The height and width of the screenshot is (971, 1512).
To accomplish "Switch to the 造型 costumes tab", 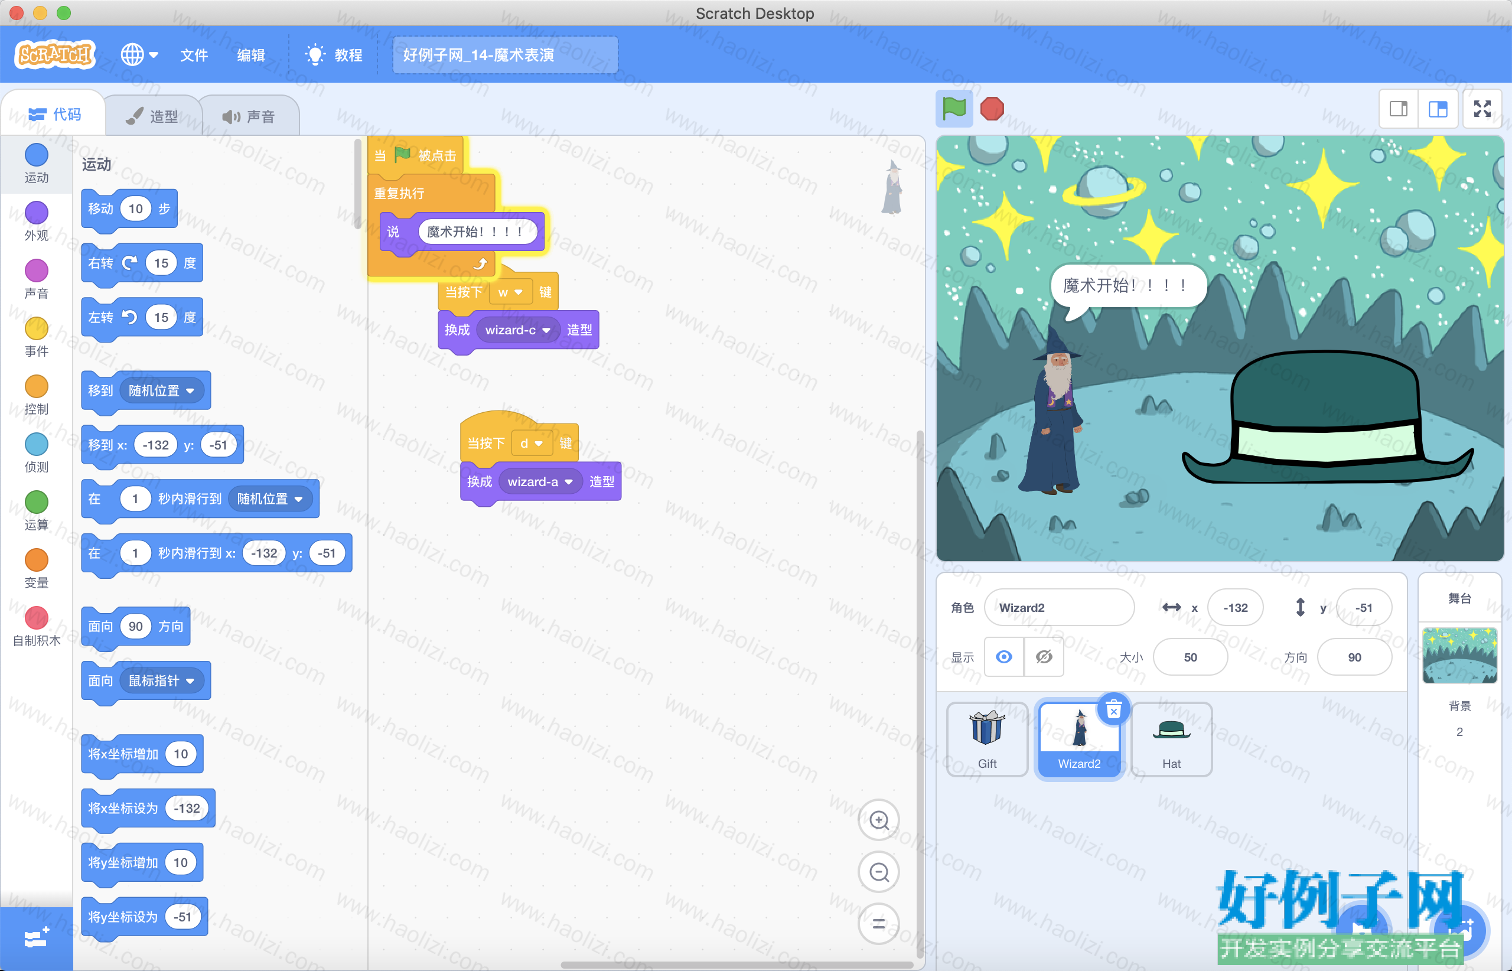I will [x=152, y=116].
